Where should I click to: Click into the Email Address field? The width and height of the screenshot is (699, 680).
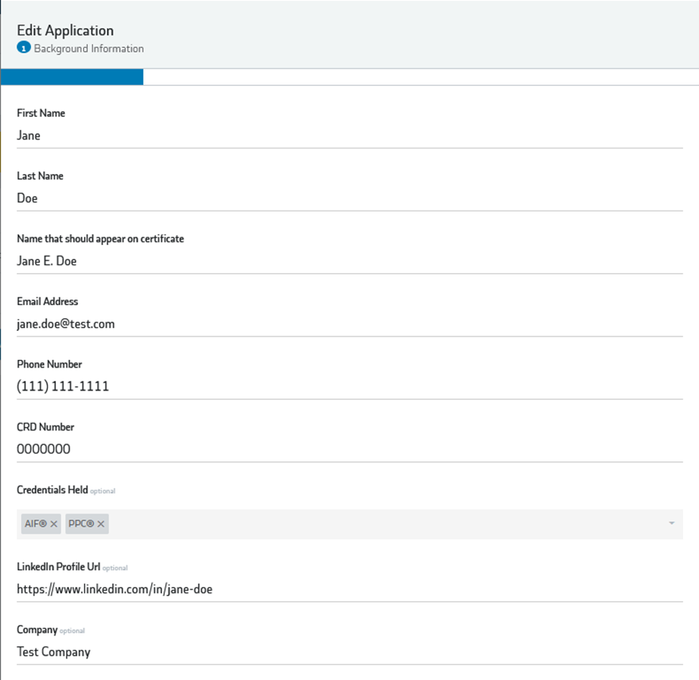click(x=349, y=324)
